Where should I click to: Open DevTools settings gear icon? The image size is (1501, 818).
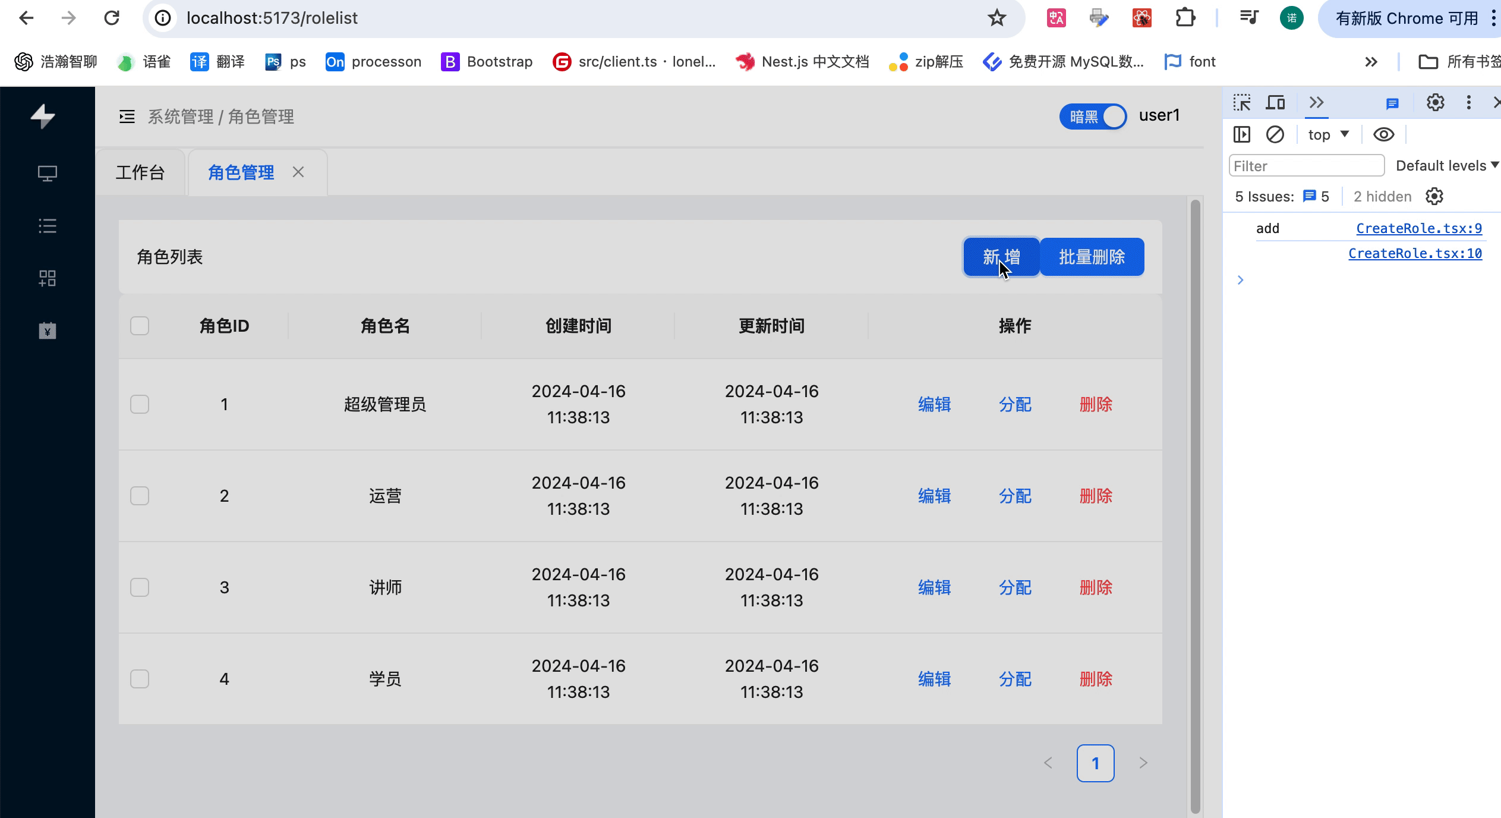point(1435,103)
